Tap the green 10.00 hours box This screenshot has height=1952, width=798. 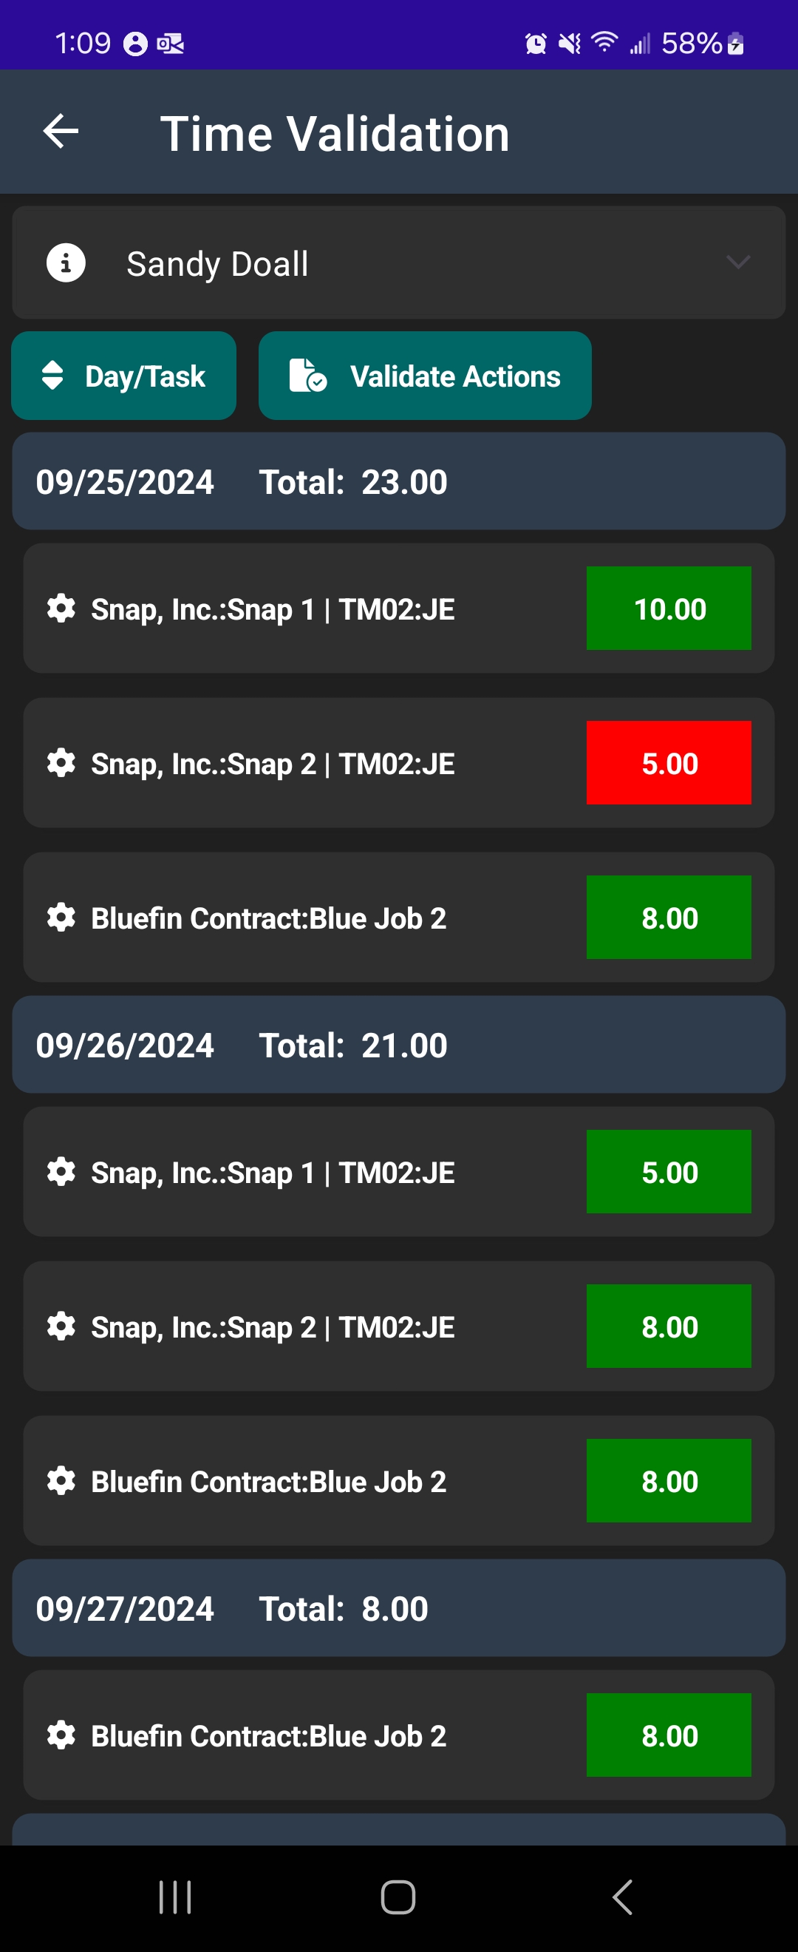(669, 609)
